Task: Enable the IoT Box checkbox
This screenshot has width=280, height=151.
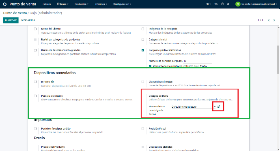Action: click(35, 82)
